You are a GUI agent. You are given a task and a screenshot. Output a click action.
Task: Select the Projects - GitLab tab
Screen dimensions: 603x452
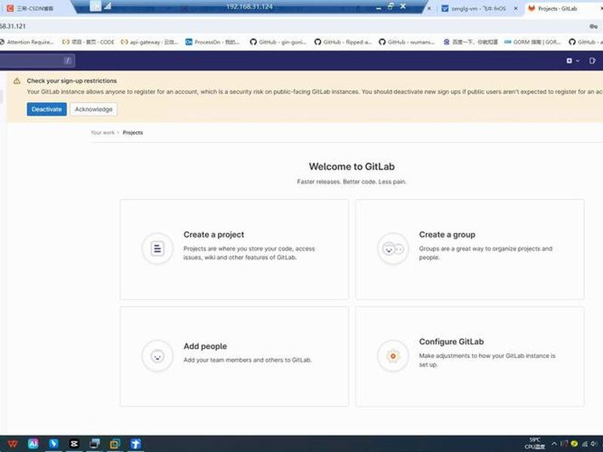[558, 8]
